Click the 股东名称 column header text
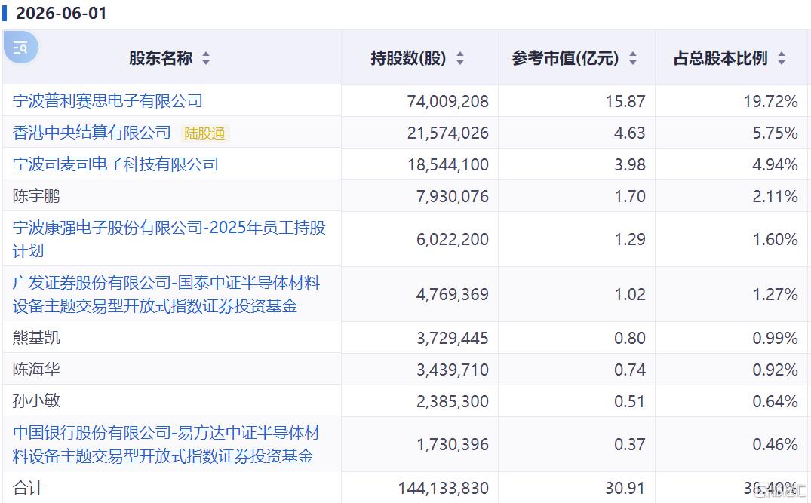 [161, 58]
